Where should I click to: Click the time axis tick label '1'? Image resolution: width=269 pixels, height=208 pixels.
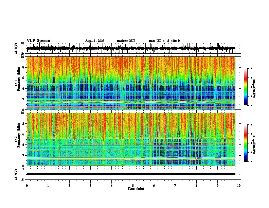(x=48, y=186)
